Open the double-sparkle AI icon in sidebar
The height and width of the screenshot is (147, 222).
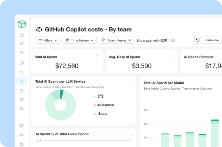pos(22,43)
